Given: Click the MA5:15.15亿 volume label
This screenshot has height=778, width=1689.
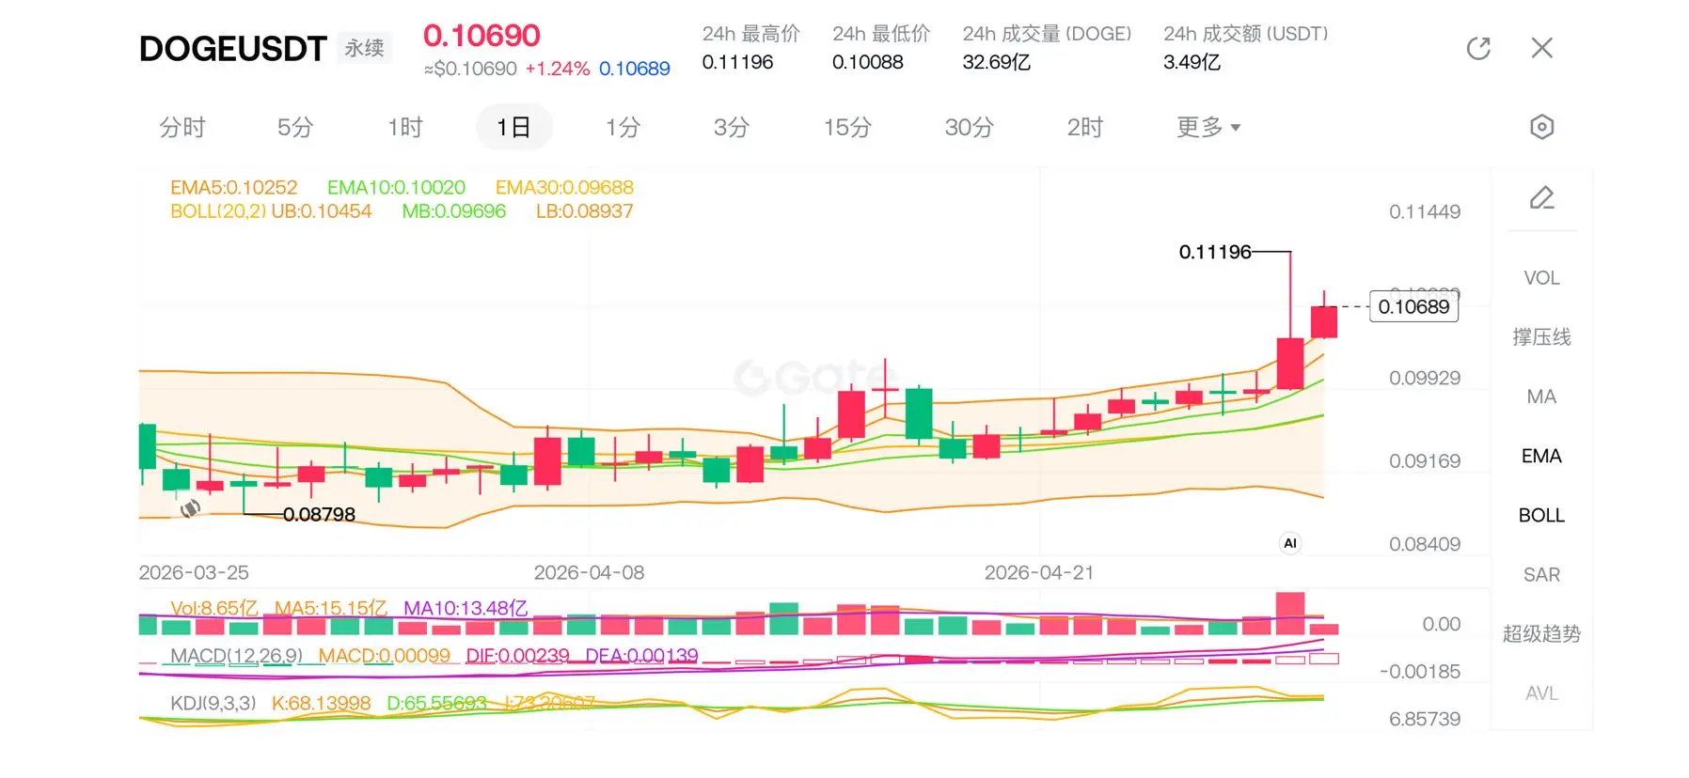Looking at the screenshot, I should point(331,608).
